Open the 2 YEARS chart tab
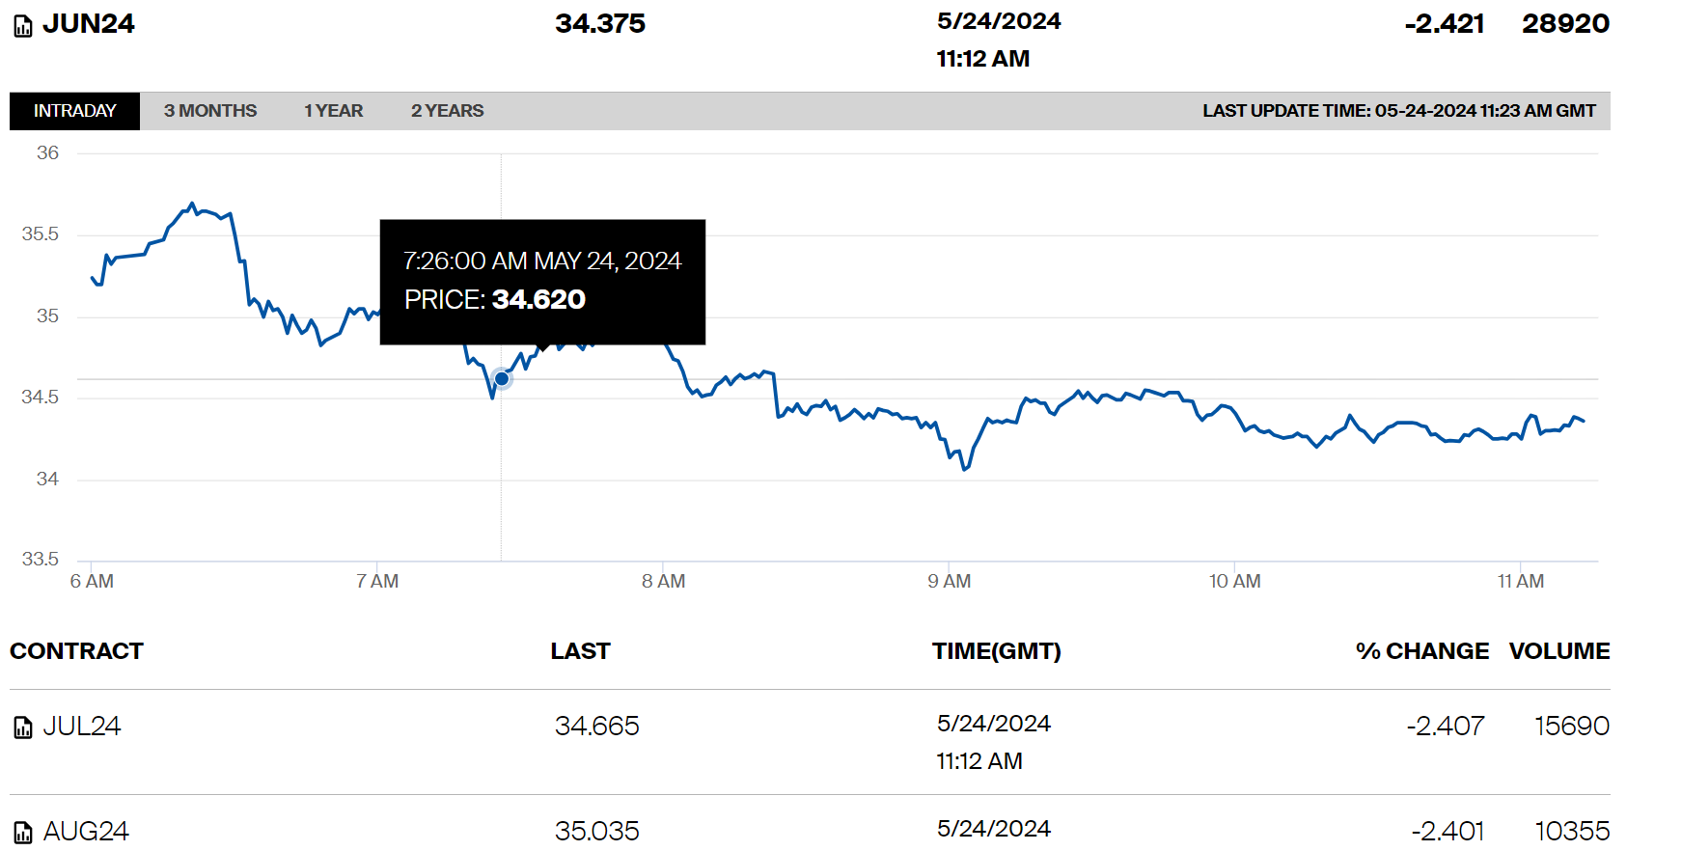The width and height of the screenshot is (1682, 851). (448, 111)
